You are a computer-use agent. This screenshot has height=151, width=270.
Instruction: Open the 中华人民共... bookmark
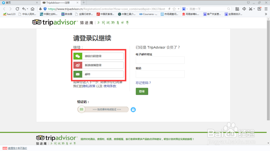[27, 14]
